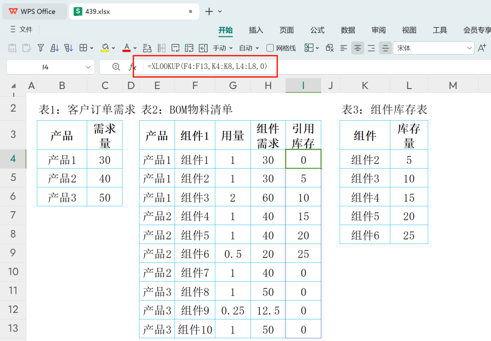Screen dimensions: 491x341
Task: Click the 库存量 header cell
Action: (x=409, y=136)
